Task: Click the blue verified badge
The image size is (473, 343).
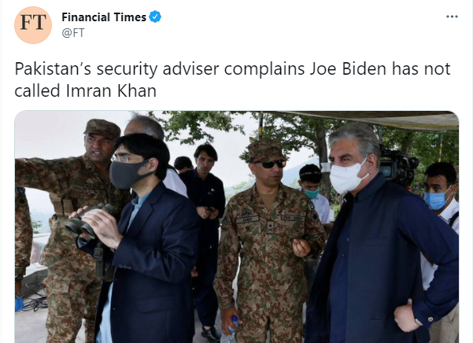Action: coord(155,17)
